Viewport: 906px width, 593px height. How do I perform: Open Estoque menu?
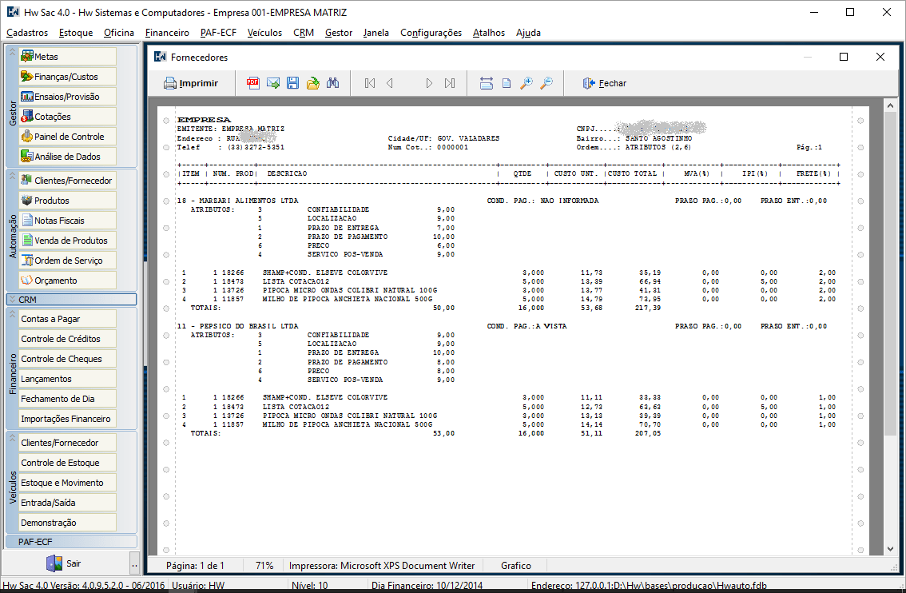click(x=76, y=33)
